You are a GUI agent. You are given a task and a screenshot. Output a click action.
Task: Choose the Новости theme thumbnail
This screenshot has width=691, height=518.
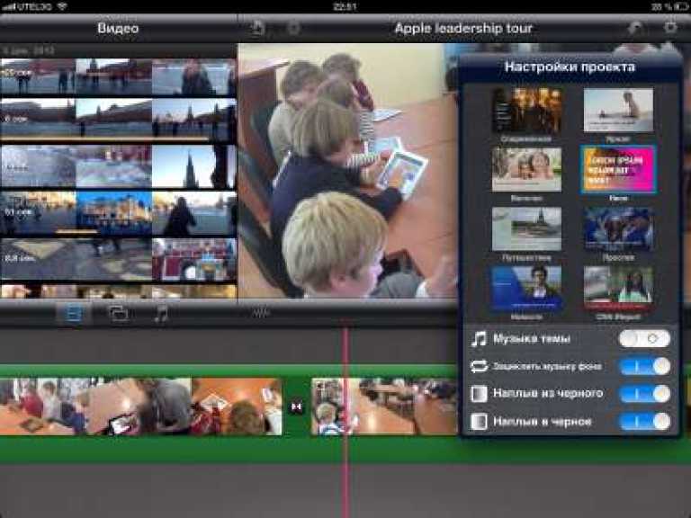tap(526, 288)
